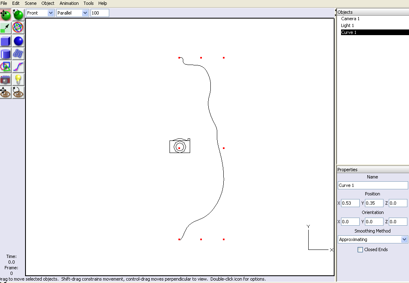Click the Position X value field
Image resolution: width=409 pixels, height=283 pixels.
click(x=350, y=203)
